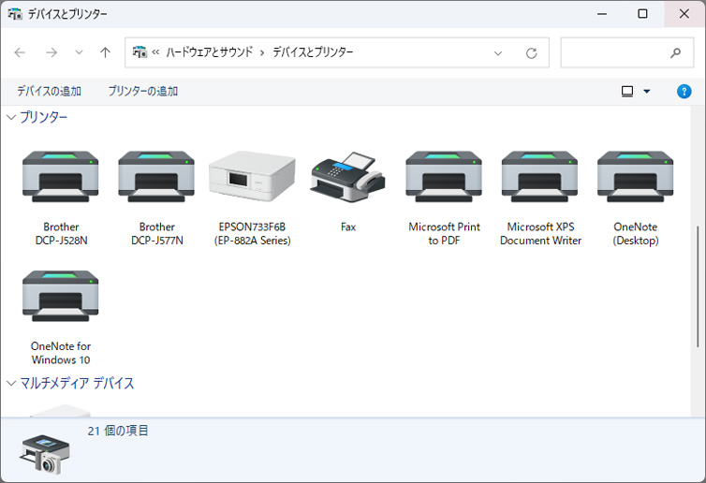The width and height of the screenshot is (706, 483).
Task: Collapse the マルチメディア デバイス group
Action: coord(11,383)
